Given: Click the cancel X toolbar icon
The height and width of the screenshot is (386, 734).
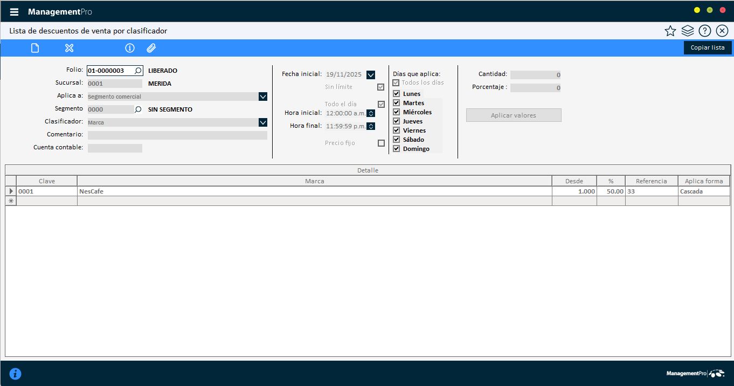Looking at the screenshot, I should [69, 48].
